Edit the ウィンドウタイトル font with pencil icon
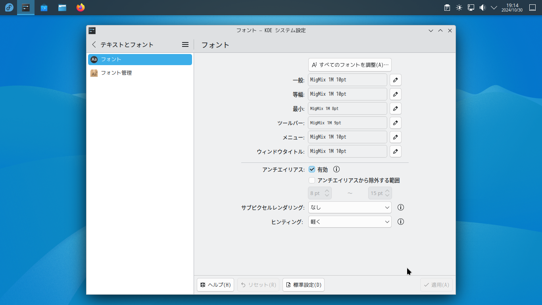Screen dimensions: 542x305 (396, 151)
